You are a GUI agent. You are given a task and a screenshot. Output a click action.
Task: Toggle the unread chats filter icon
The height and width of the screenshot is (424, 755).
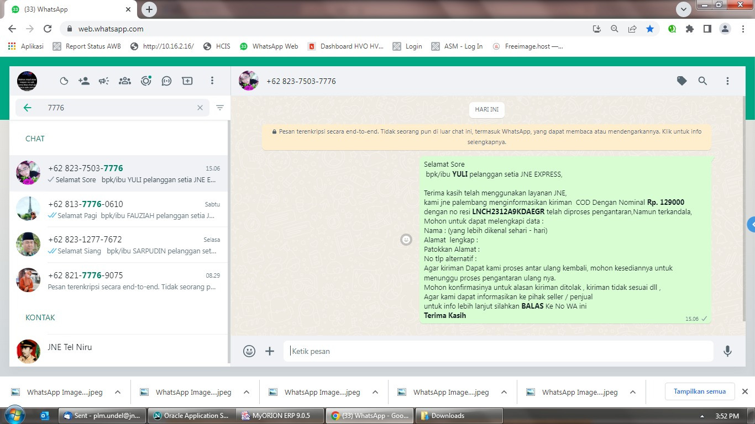point(220,108)
